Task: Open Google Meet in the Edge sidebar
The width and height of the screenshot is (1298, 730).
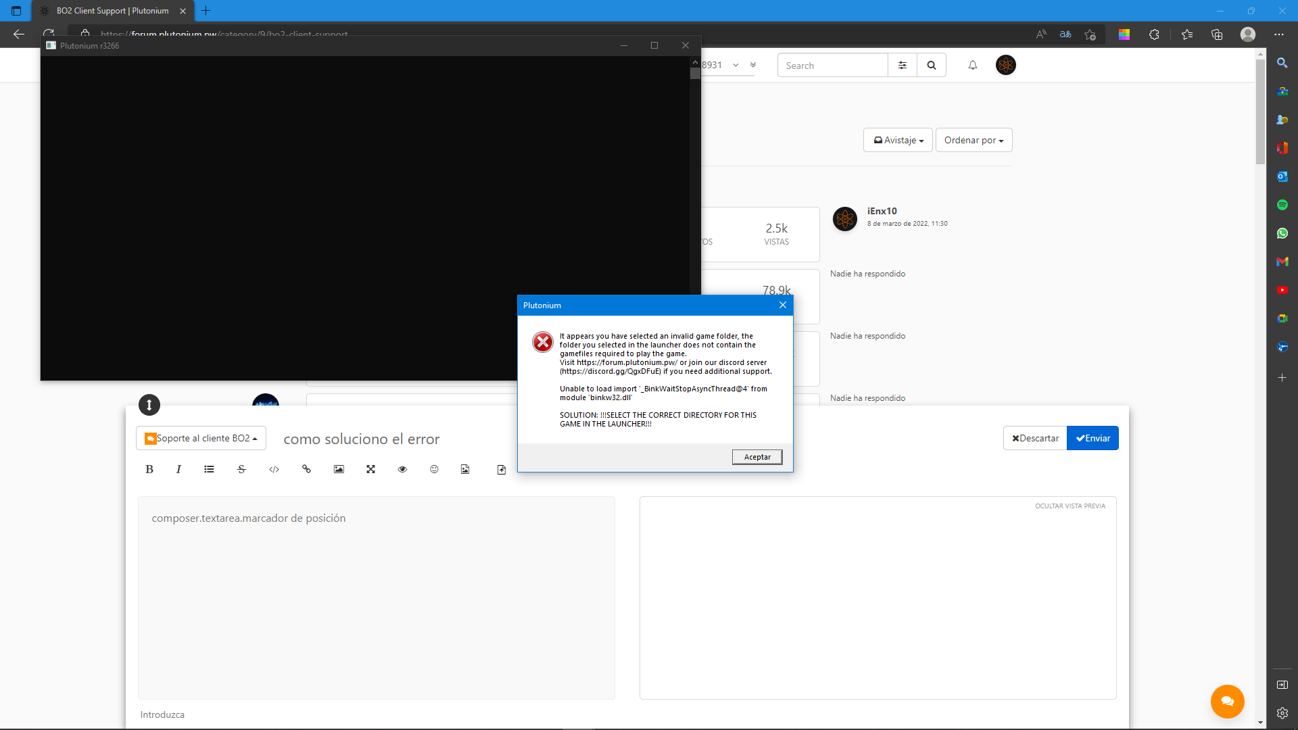Action: (1282, 318)
